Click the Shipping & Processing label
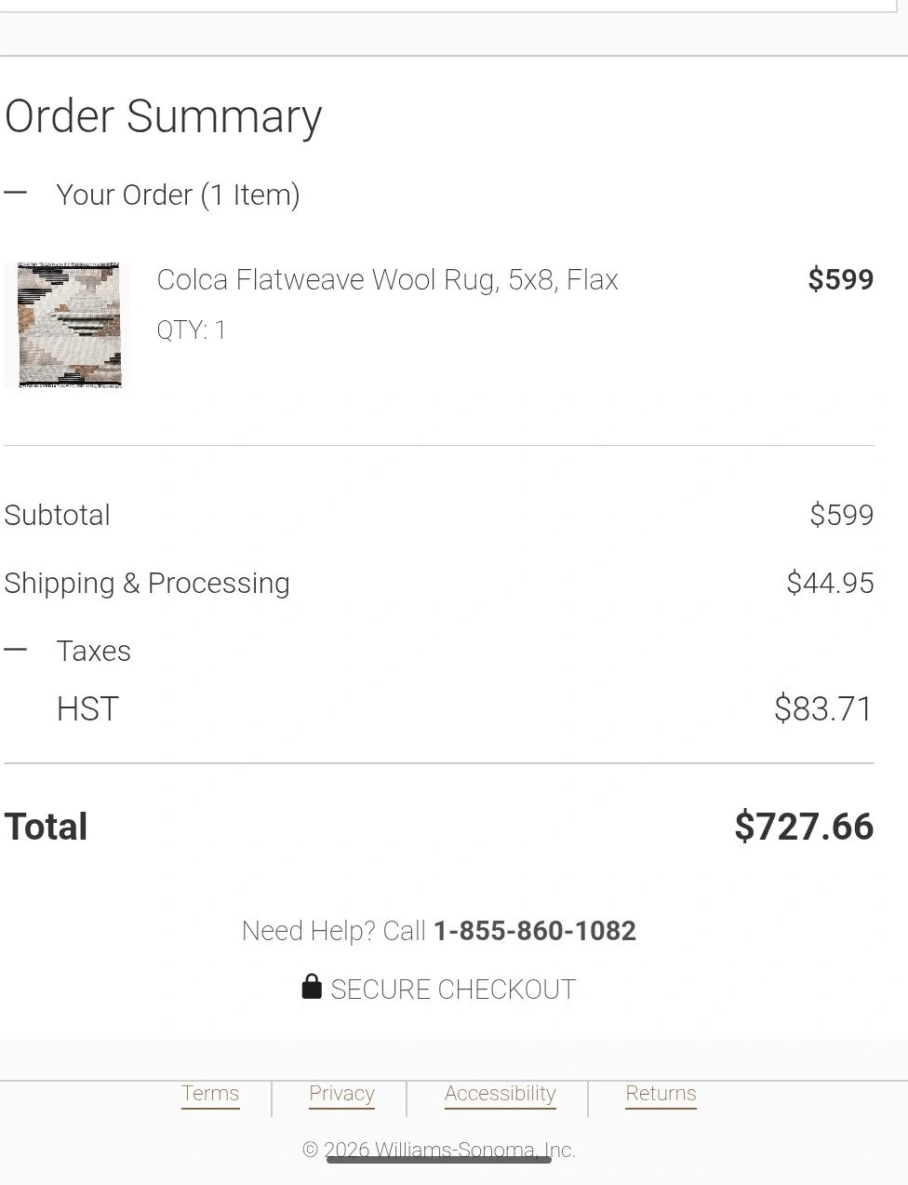This screenshot has height=1185, width=908. coord(147,583)
